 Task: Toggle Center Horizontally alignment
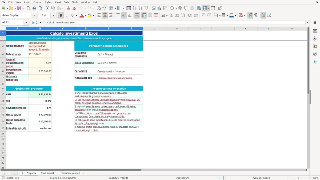[105, 15]
